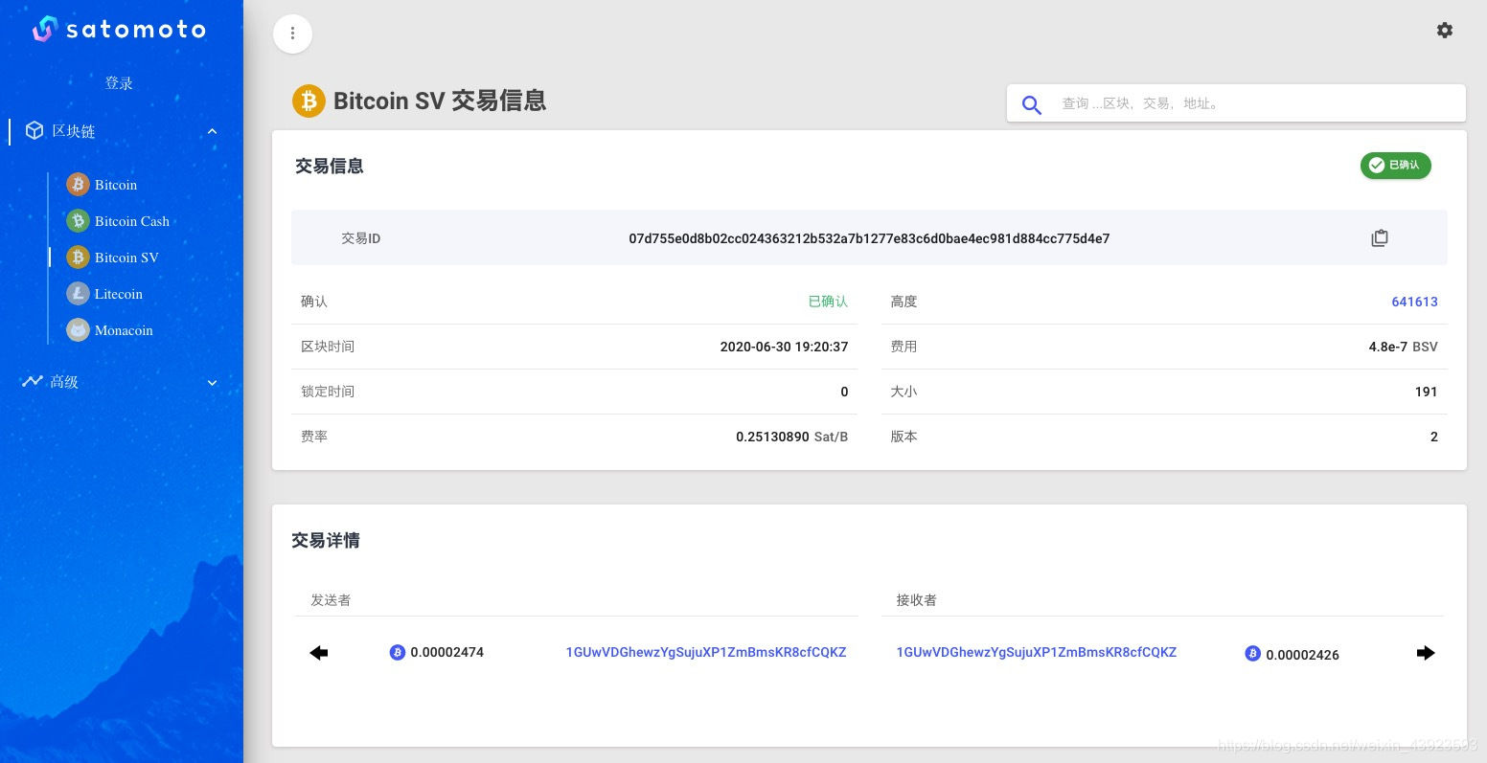The height and width of the screenshot is (763, 1487).
Task: Click the right arrow beside the receiver
Action: point(1426,653)
